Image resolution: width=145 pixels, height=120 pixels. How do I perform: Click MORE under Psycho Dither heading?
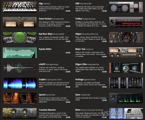[x=68, y=53]
